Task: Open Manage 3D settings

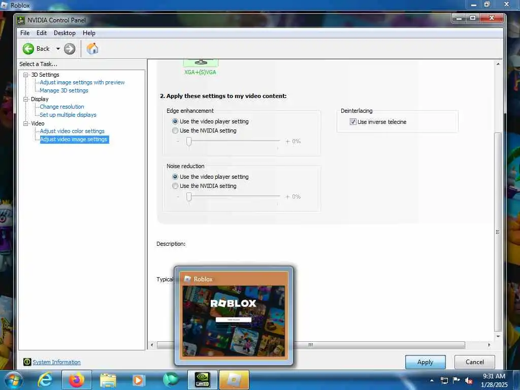Action: tap(64, 90)
